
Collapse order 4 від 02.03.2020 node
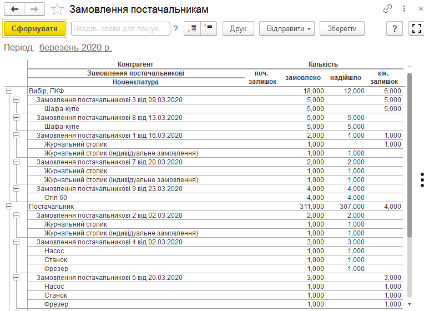point(17,242)
